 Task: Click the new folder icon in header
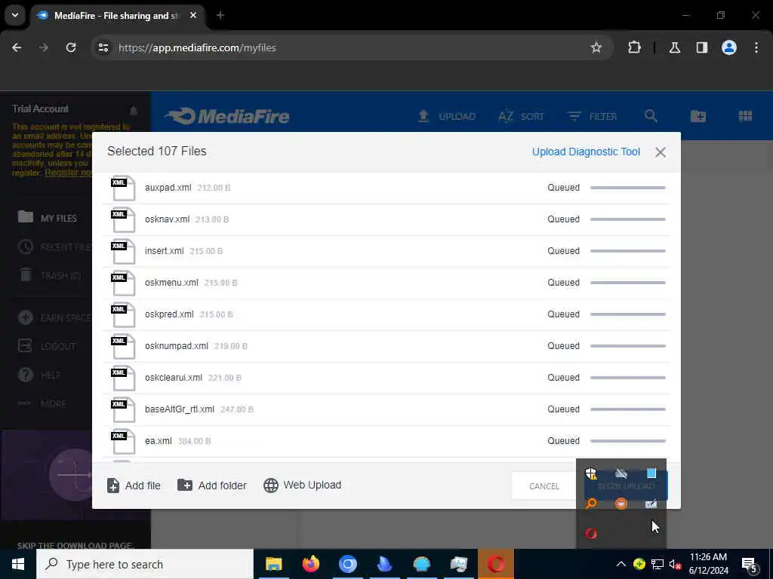click(x=698, y=116)
